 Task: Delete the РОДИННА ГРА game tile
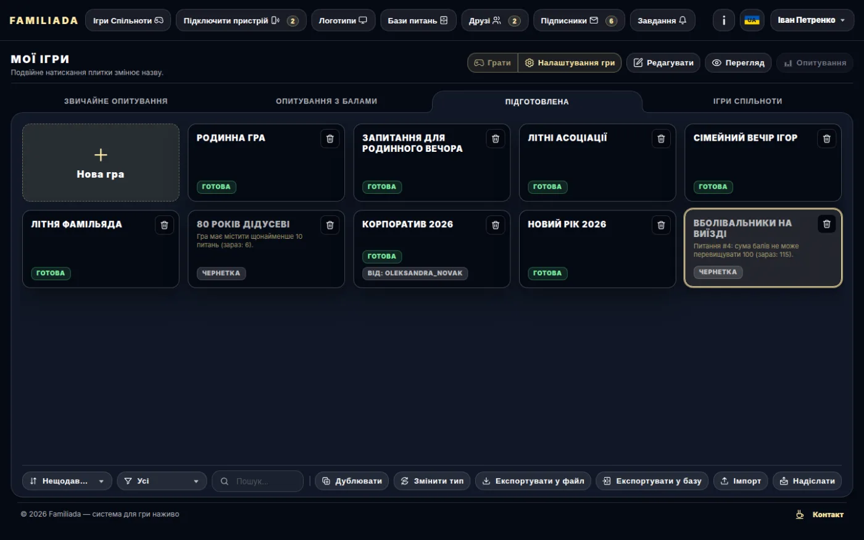tap(330, 139)
